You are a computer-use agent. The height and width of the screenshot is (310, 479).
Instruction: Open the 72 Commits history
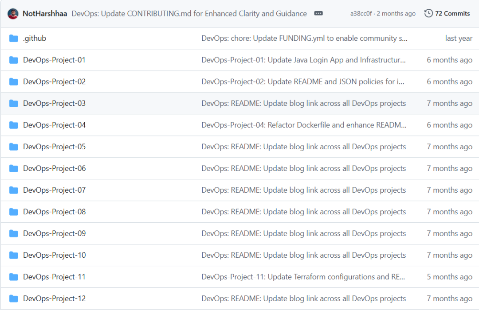click(x=452, y=13)
